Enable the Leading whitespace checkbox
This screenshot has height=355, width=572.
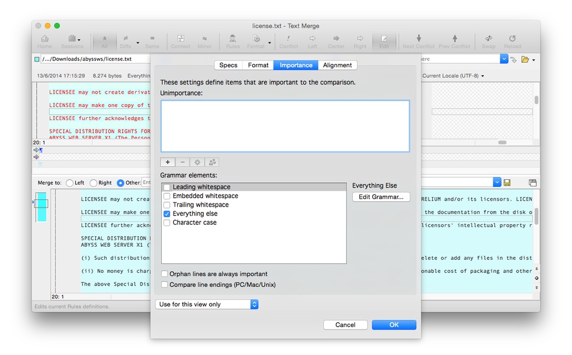167,188
